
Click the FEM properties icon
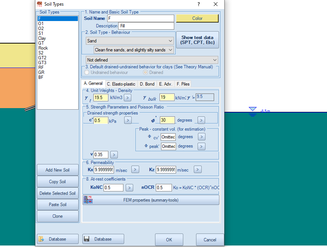click(x=88, y=200)
